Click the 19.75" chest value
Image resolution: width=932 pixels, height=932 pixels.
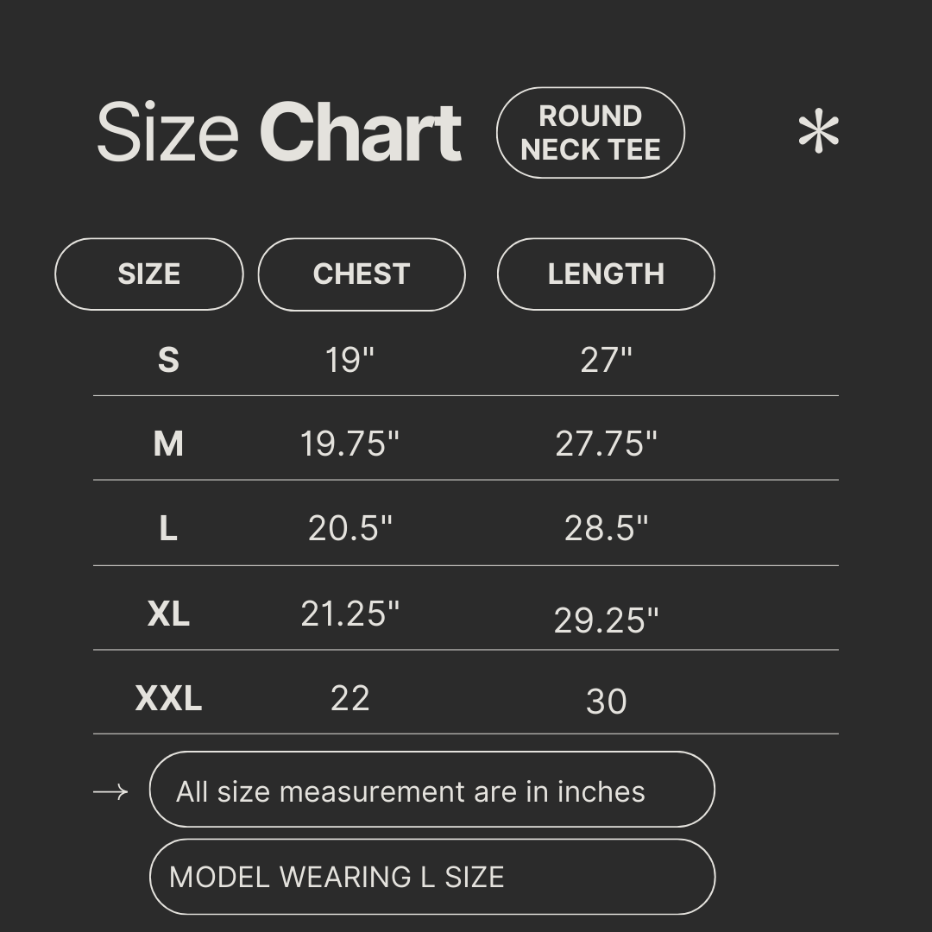pyautogui.click(x=349, y=444)
